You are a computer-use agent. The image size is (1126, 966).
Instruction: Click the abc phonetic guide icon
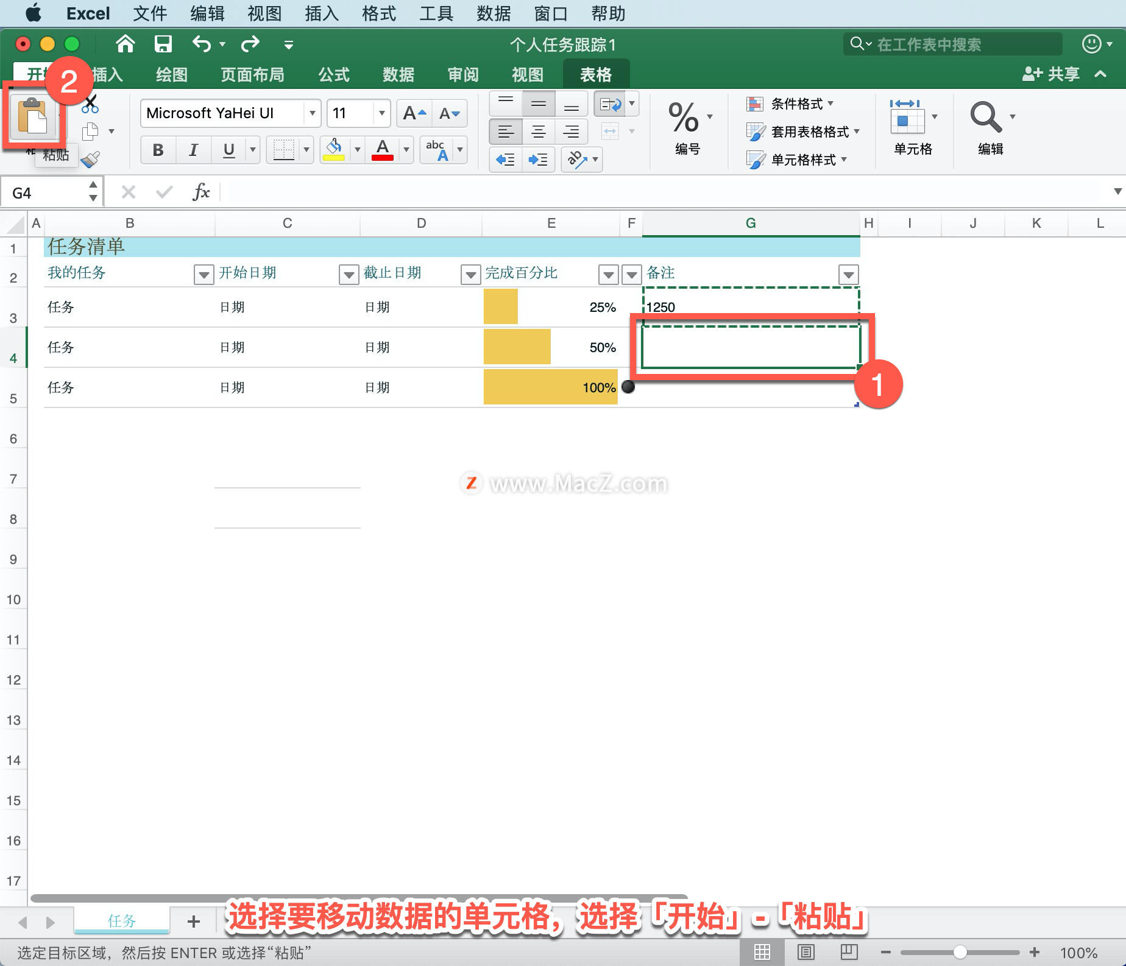[437, 149]
